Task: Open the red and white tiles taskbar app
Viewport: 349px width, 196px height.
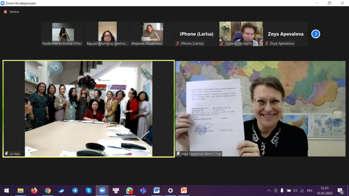Action: [x=116, y=191]
